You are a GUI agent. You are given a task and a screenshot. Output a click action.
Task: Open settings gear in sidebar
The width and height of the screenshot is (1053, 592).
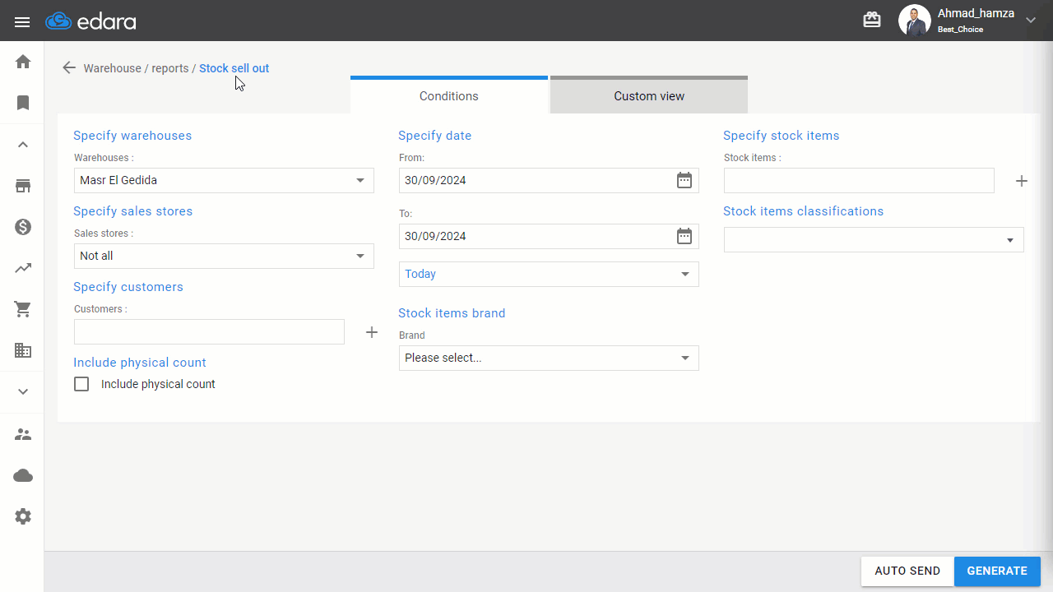click(23, 516)
